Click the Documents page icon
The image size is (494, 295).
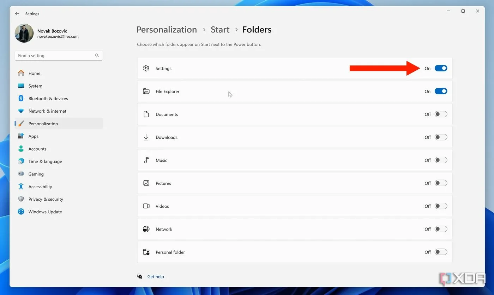coord(146,114)
